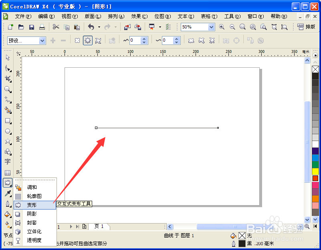Click the Print icon
Screen dimensions: 321x250
(42, 27)
